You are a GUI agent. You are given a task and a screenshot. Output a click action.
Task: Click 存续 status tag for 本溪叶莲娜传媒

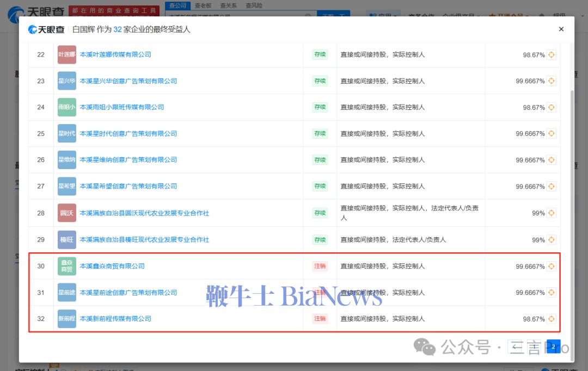pyautogui.click(x=320, y=55)
